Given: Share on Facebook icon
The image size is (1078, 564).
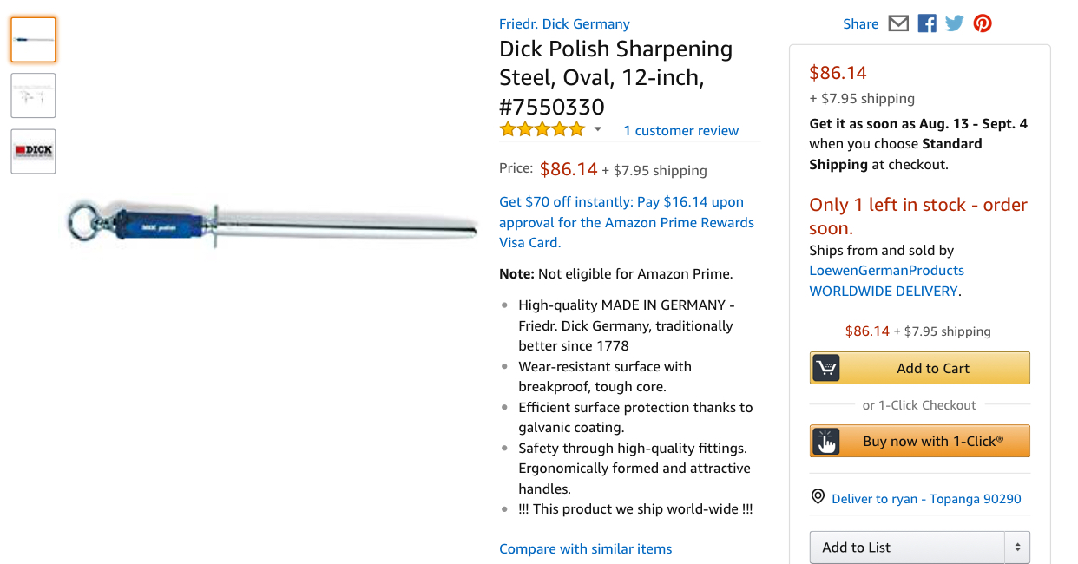Looking at the screenshot, I should [x=927, y=23].
